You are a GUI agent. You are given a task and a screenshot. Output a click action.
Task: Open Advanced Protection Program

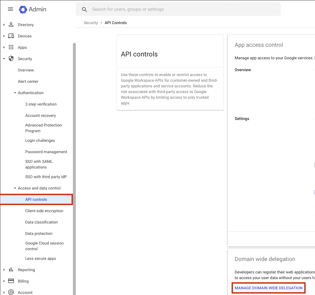tap(44, 128)
